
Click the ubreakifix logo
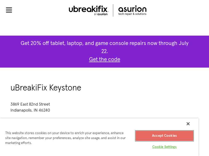click(x=88, y=10)
